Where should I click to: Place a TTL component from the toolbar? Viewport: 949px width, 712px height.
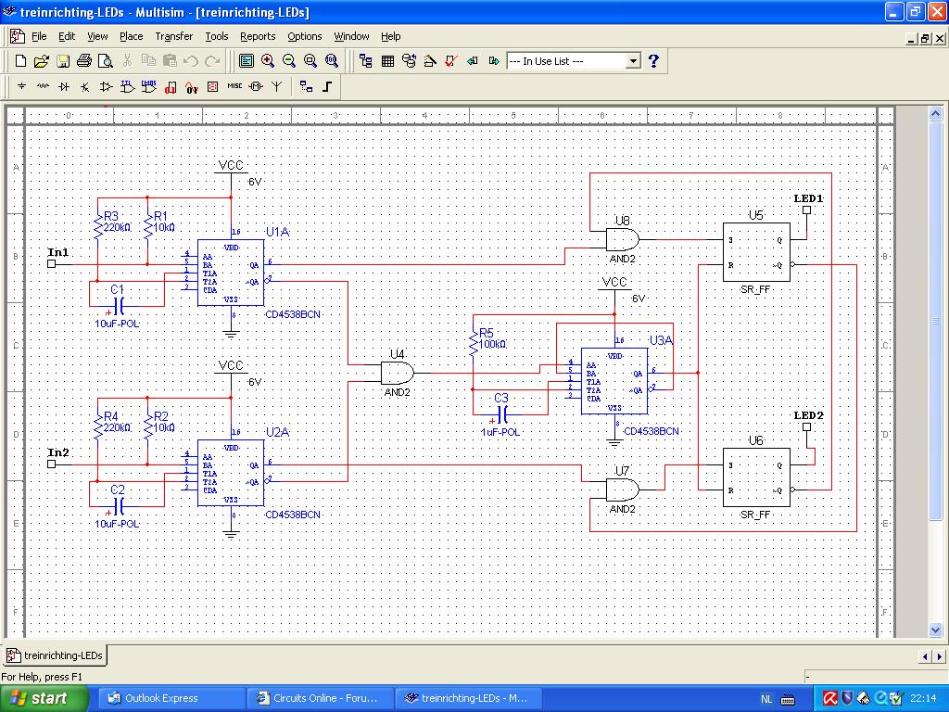(128, 87)
